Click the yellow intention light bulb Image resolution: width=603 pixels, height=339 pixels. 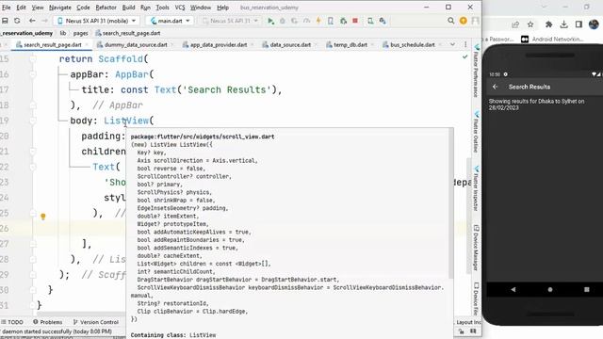[43, 217]
